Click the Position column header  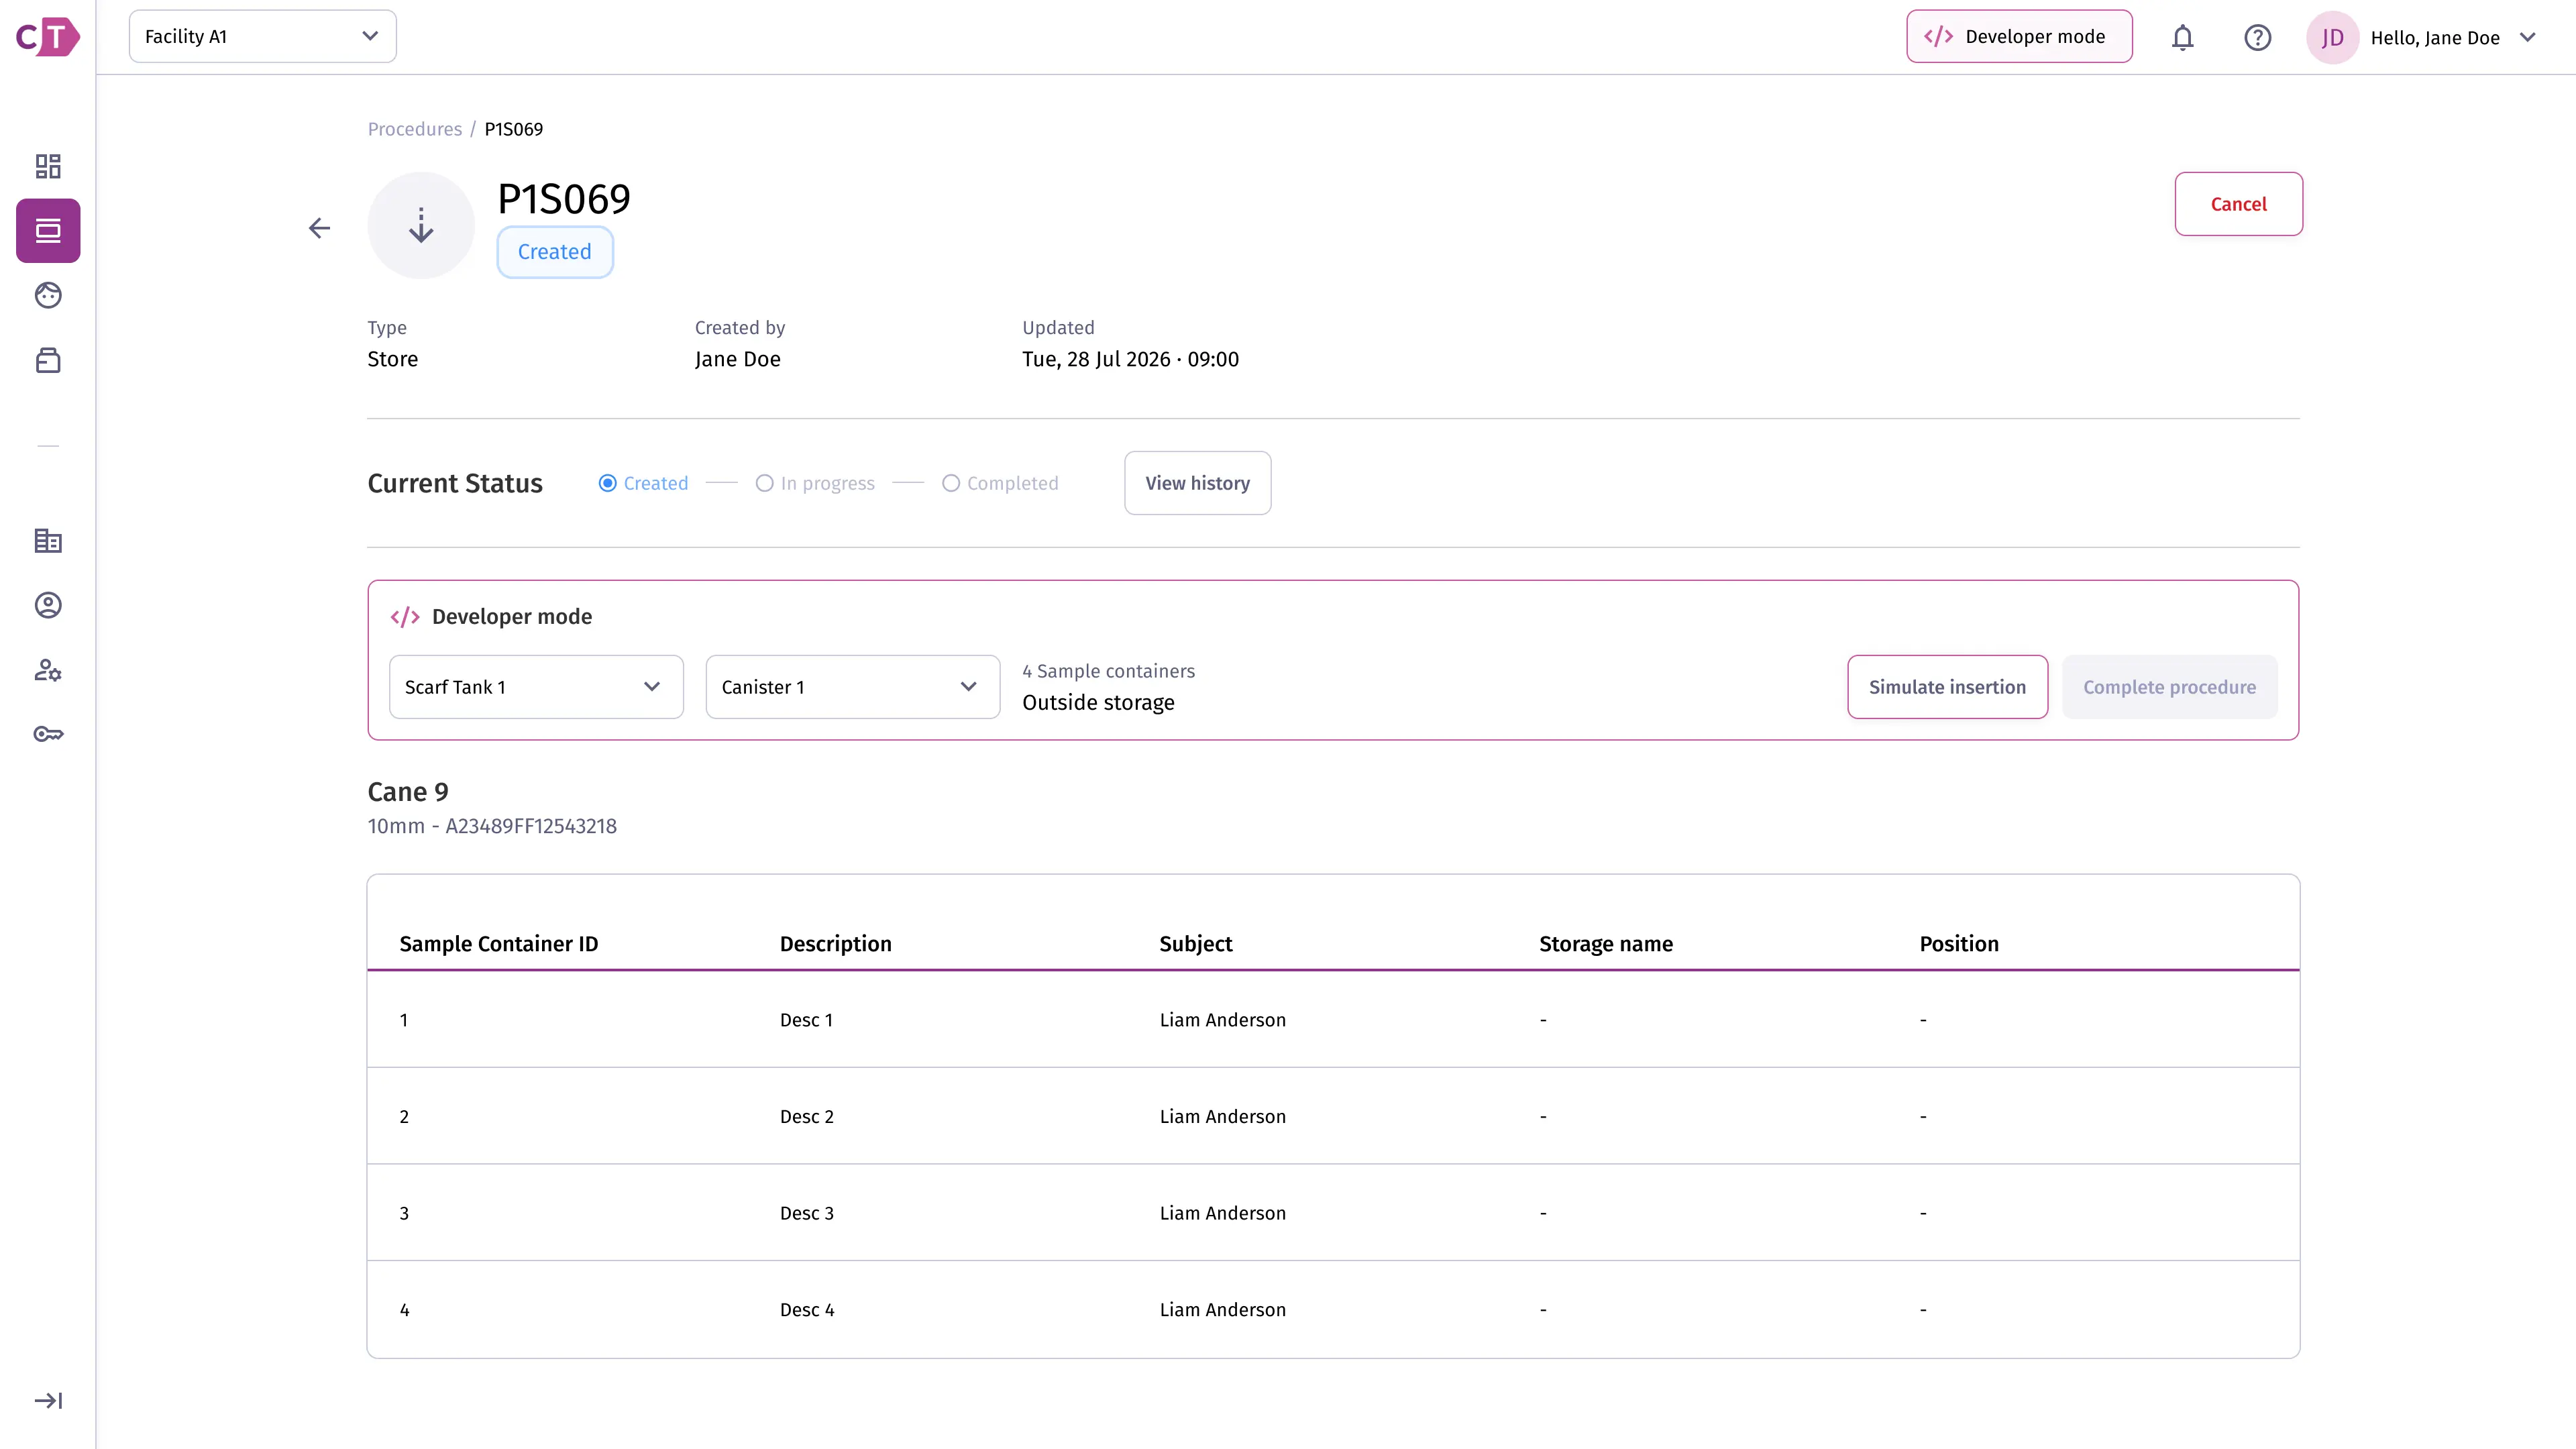1958,944
